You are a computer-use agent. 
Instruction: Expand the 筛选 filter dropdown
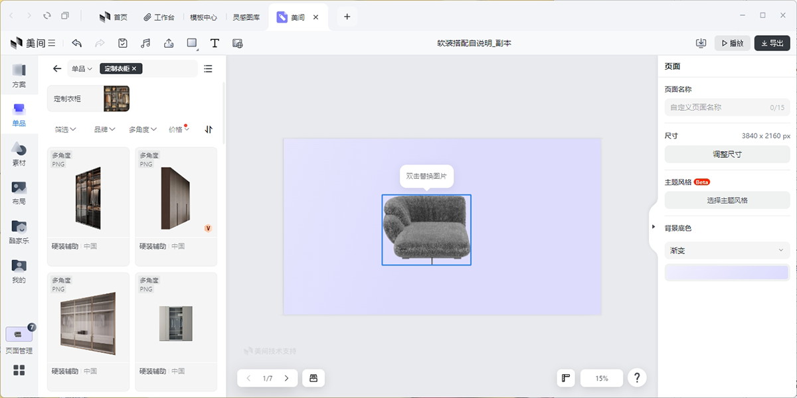click(x=65, y=129)
